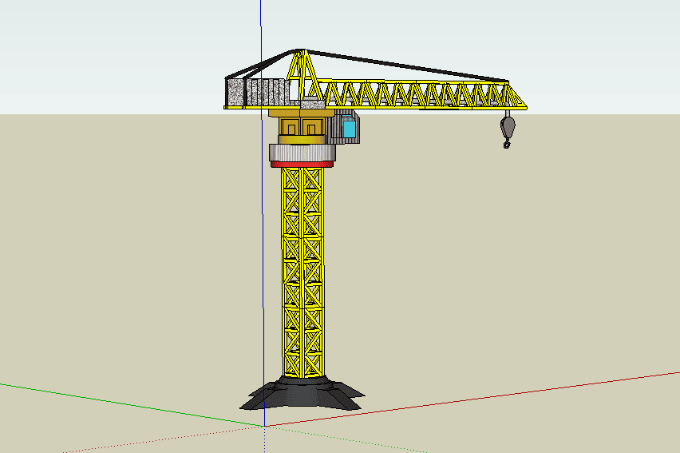Viewport: 680px width, 453px height.
Task: Select the gray operator cab housing
Action: tap(343, 126)
